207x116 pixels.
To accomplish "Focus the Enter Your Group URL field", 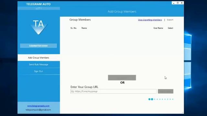I will 114,91.
